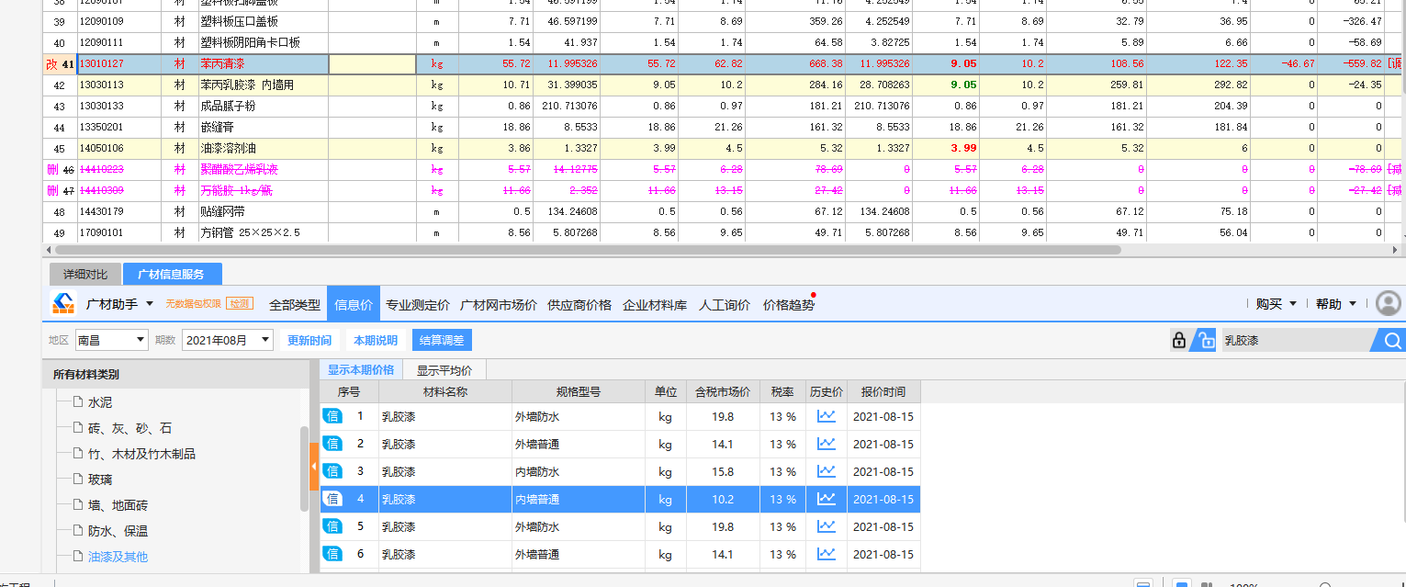Open the user avatar icon
1406x587 pixels.
tap(1389, 304)
